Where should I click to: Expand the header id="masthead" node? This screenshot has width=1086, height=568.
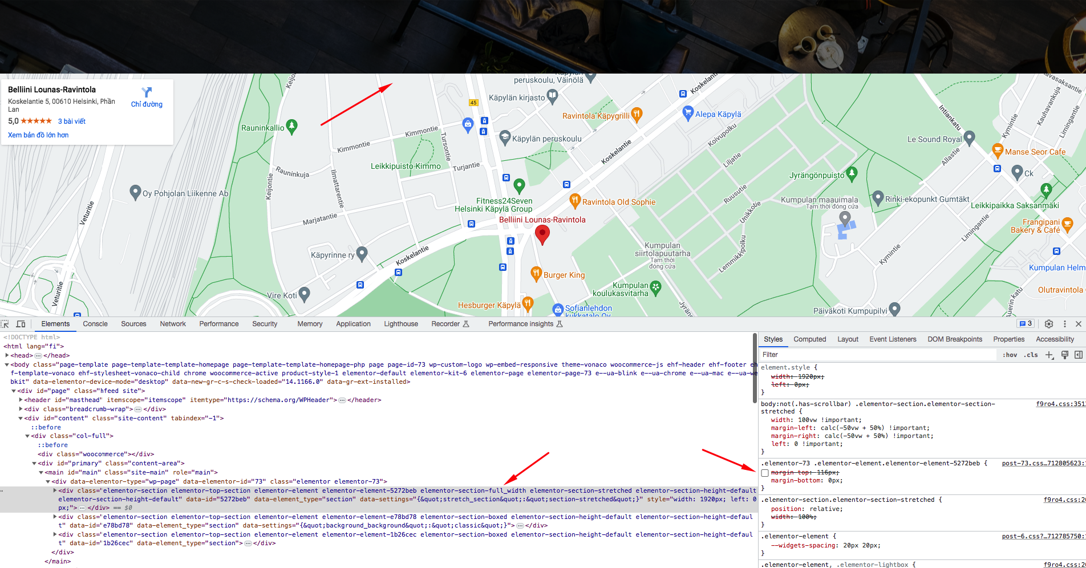(21, 400)
